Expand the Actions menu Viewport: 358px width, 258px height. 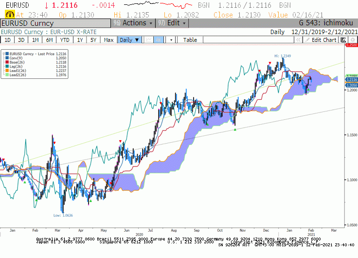(133, 23)
